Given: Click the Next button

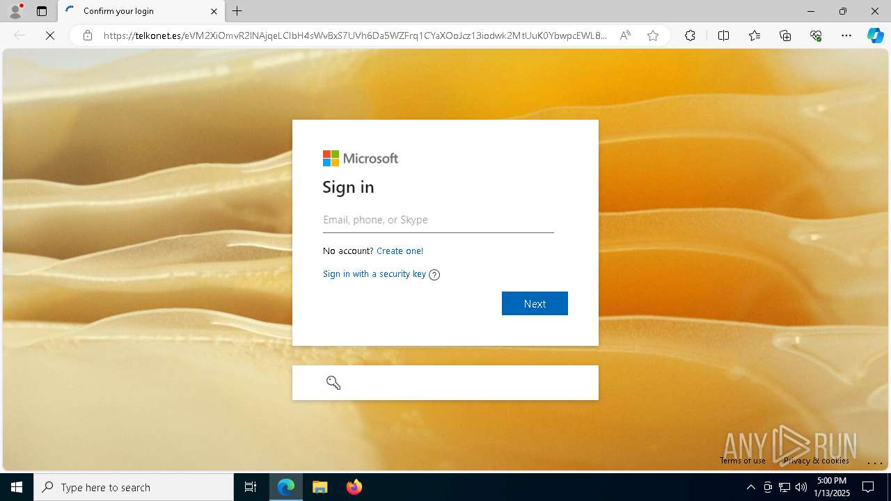Looking at the screenshot, I should pos(535,303).
